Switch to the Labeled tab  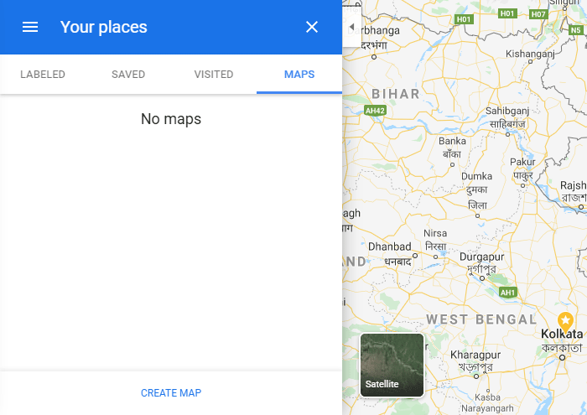[43, 75]
